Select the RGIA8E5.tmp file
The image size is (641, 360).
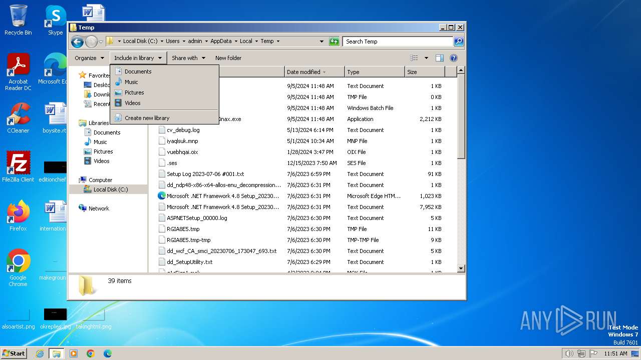[183, 229]
